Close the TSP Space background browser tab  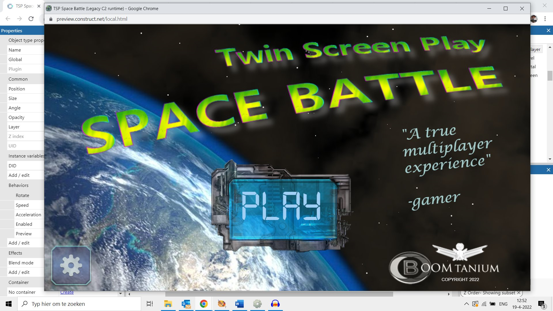(39, 6)
